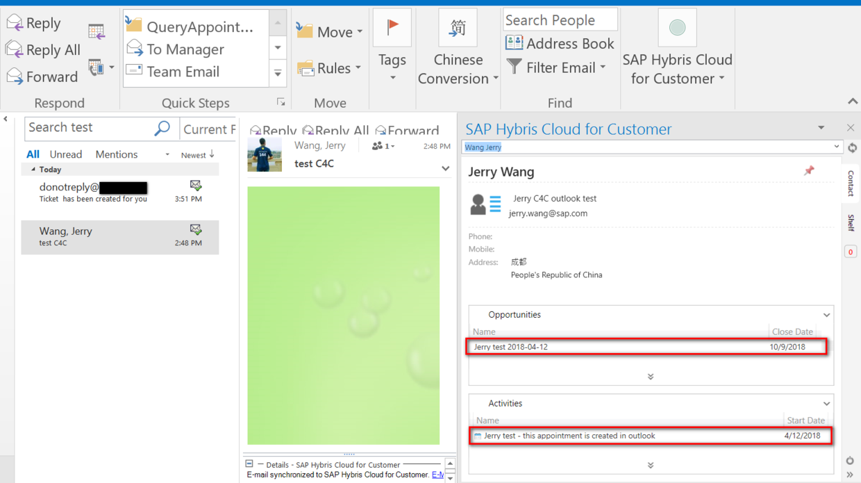This screenshot has width=861, height=483.
Task: Open the Rules dropdown
Action: (329, 68)
